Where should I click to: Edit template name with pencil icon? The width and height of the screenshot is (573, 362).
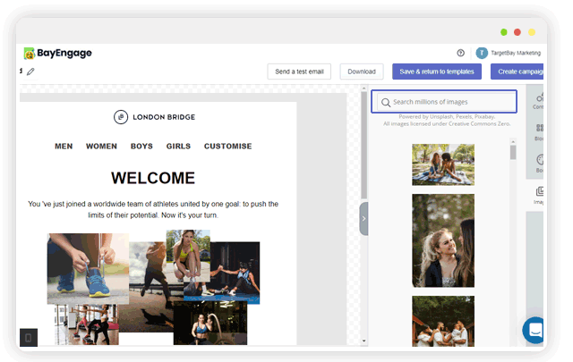coord(30,72)
